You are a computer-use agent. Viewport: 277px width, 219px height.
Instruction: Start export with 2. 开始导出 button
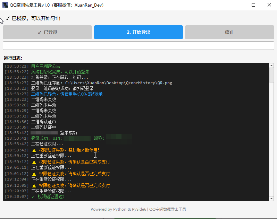point(138,32)
